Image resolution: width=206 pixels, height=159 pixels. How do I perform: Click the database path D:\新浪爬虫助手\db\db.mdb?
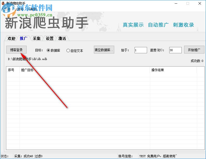[x=27, y=59]
